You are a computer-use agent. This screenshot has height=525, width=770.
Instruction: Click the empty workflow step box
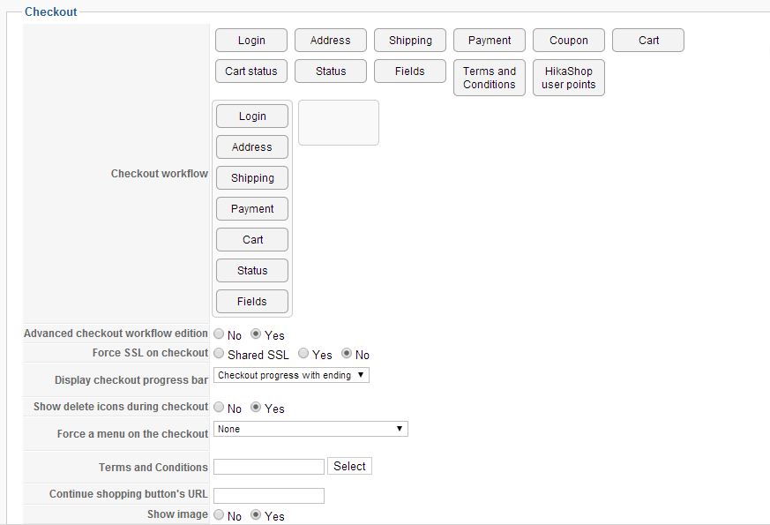tap(339, 123)
